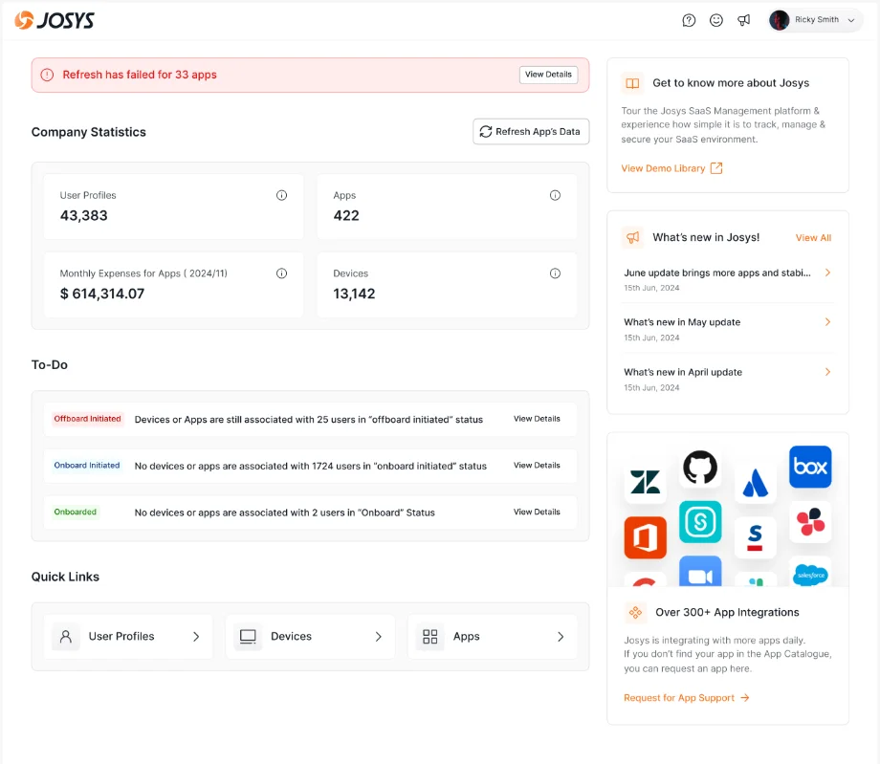Screen dimensions: 880x764
Task: Open User Profiles quick link
Action: pos(128,637)
